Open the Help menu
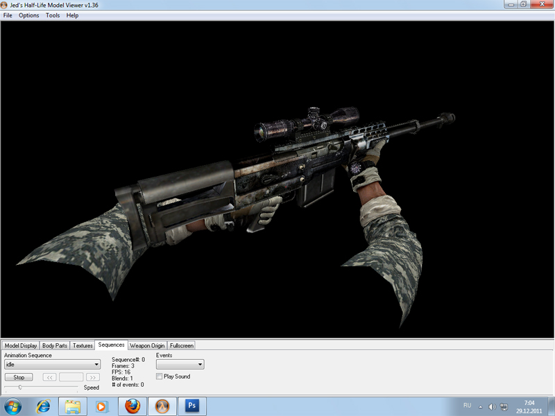Screen dimensions: 555x416 (72, 15)
